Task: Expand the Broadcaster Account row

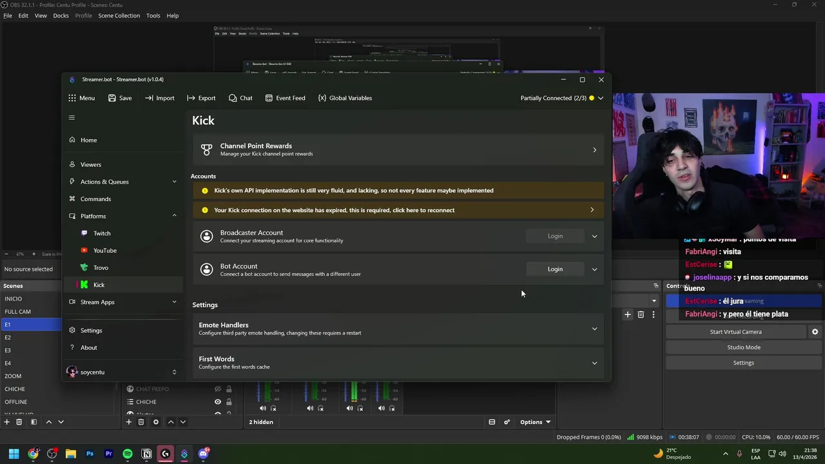Action: (x=594, y=236)
